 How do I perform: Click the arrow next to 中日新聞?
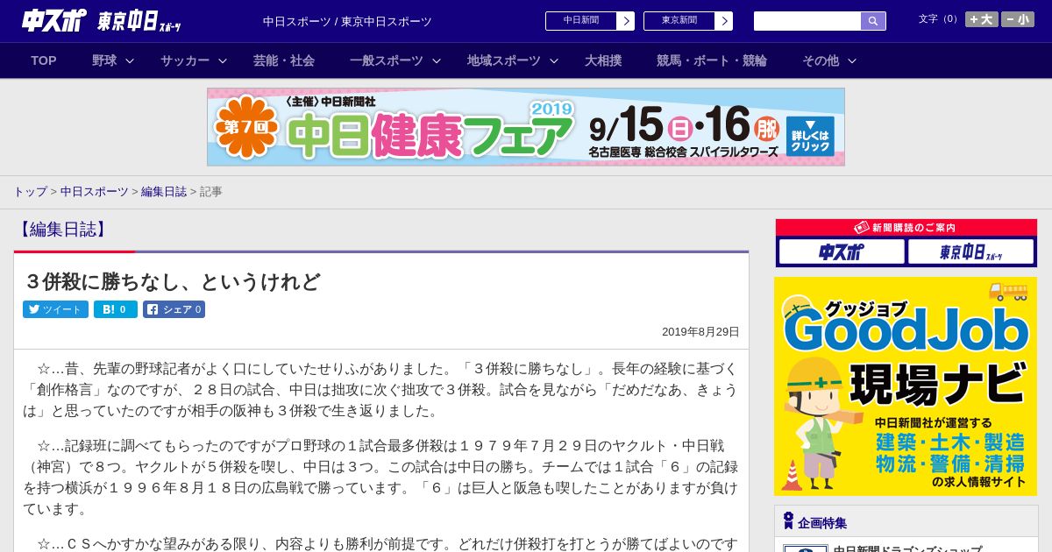(626, 21)
